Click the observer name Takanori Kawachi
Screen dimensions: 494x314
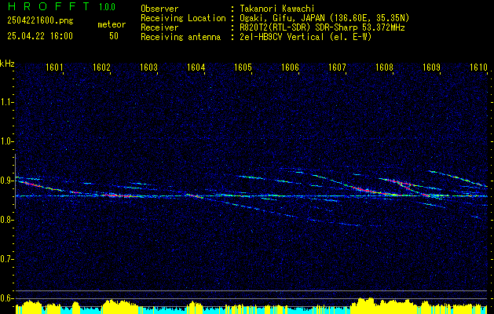pos(276,9)
